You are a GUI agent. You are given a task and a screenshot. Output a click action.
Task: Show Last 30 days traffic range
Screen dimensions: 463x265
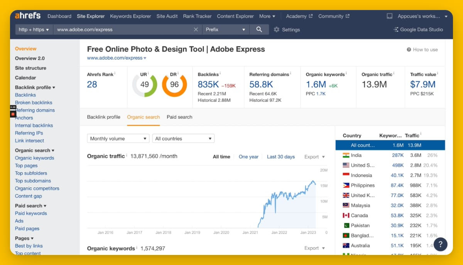tap(281, 157)
